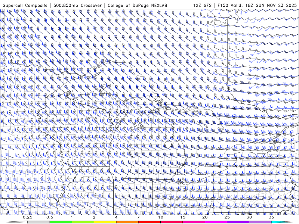Select the bright green 0.5–1 legend swatch
Viewport: 299px width, 224px height.
point(61,222)
